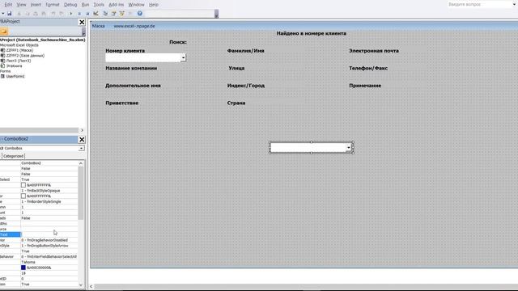Click the Redo toolbar icon
Screen dimensions: 518x291
[x=62, y=14]
